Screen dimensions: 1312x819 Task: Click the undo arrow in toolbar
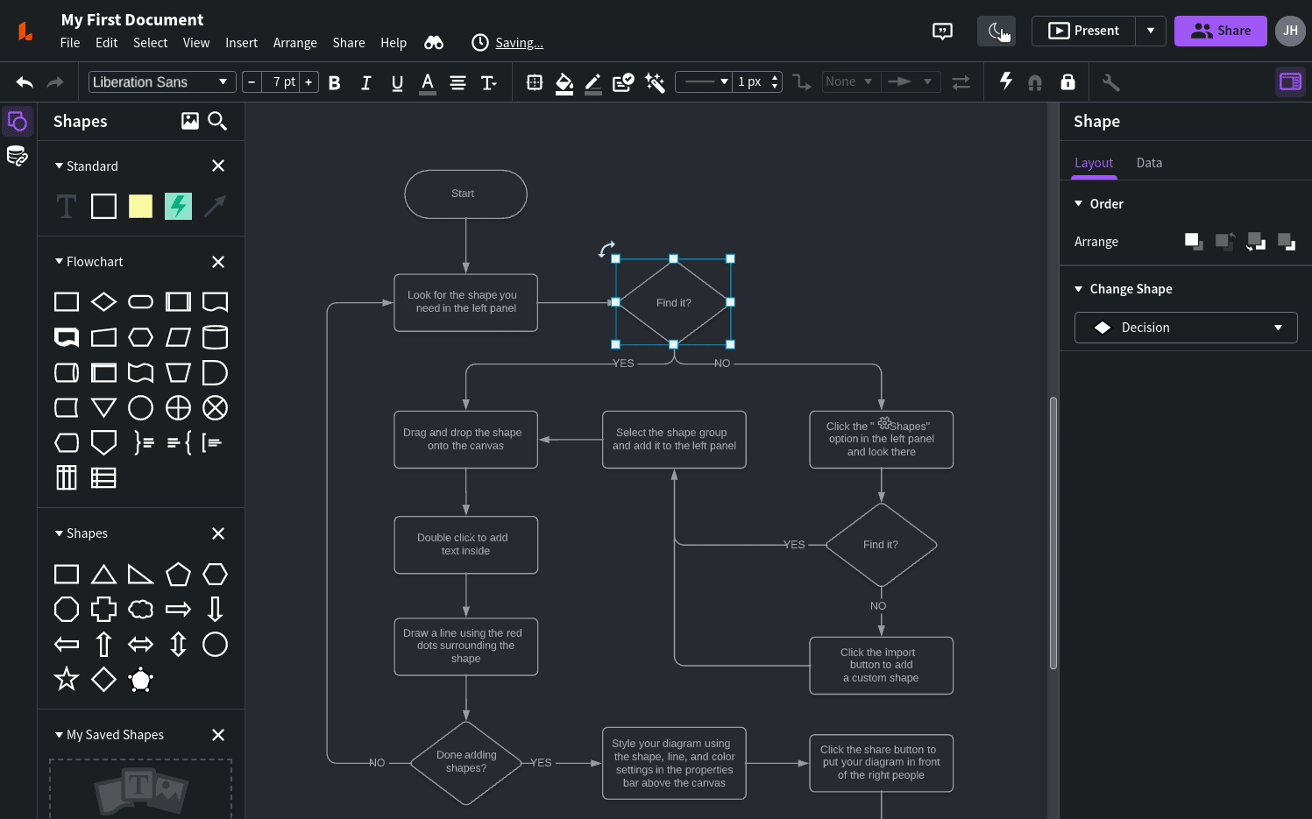coord(25,82)
